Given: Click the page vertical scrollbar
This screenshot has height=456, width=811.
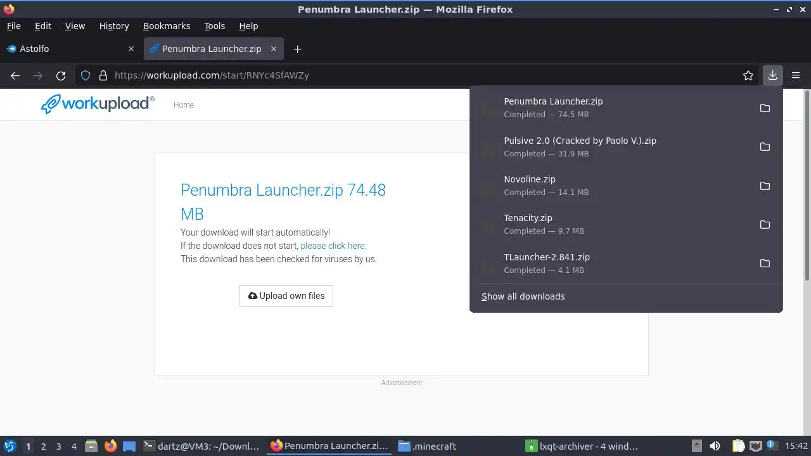Looking at the screenshot, I should 807,186.
